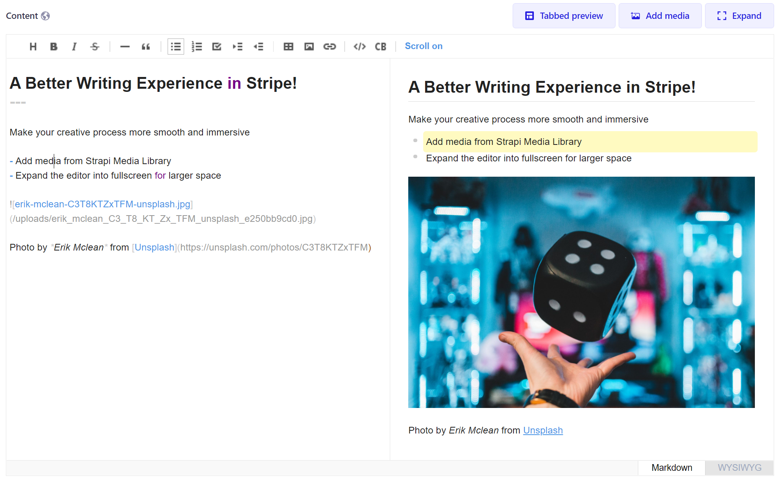Insert a blockquote
Image resolution: width=780 pixels, height=481 pixels.
[146, 47]
